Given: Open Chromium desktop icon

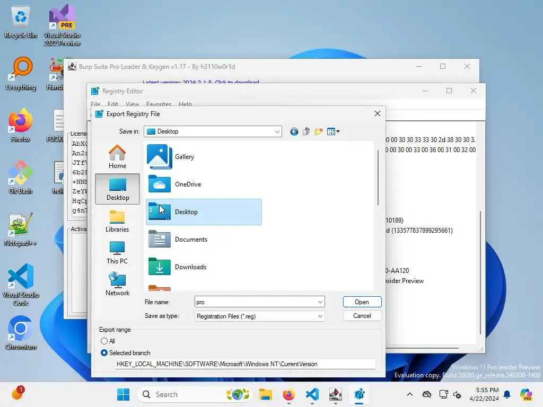Looking at the screenshot, I should point(21,333).
